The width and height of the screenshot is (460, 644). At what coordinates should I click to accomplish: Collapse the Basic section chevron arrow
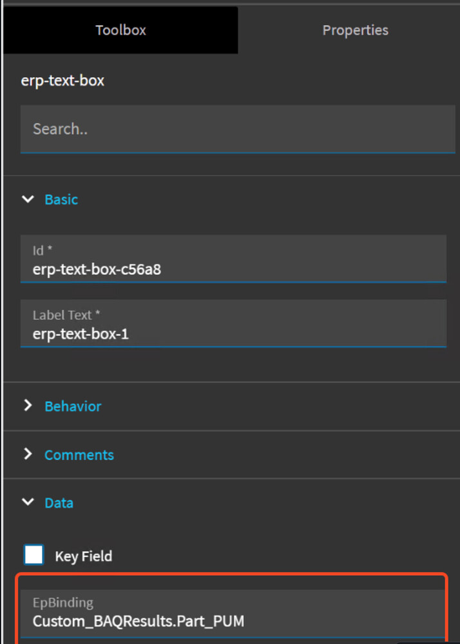click(28, 199)
